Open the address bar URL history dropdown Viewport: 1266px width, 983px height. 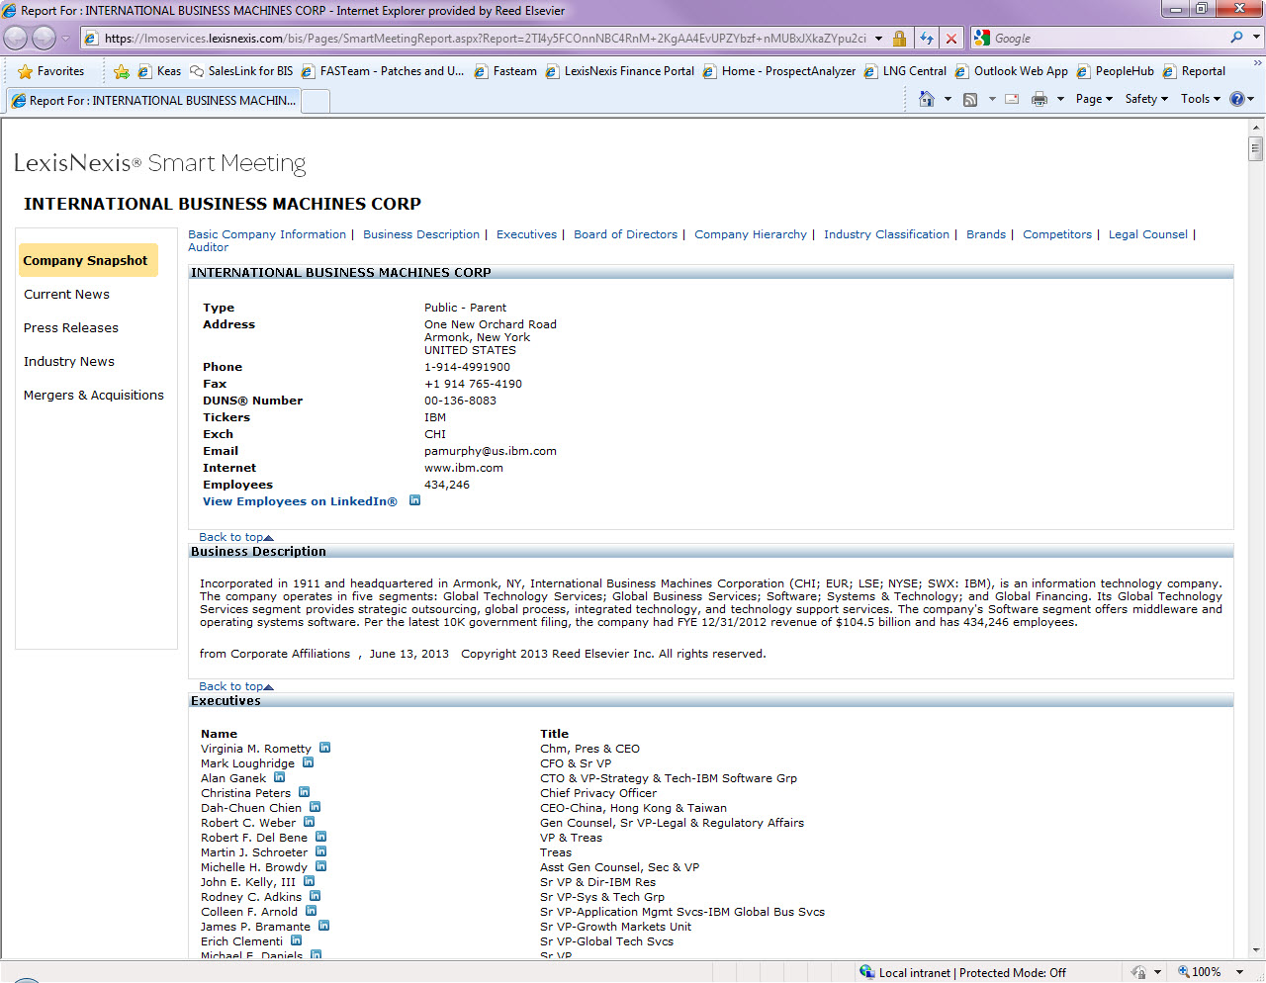coord(878,39)
